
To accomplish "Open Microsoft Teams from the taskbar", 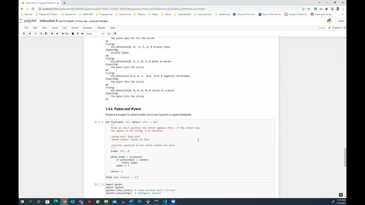I will tap(81, 202).
